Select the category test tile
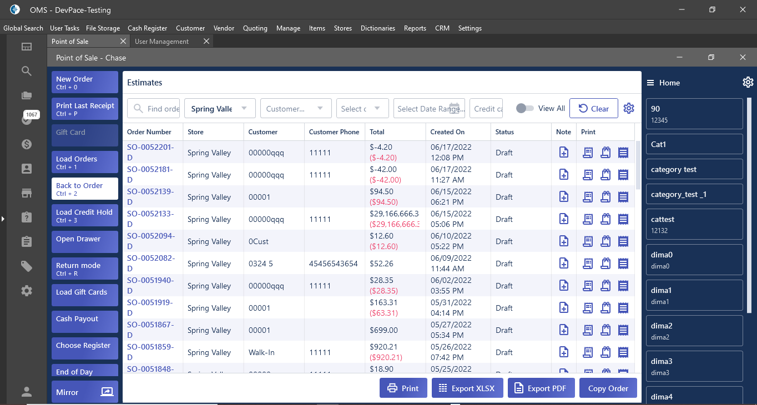This screenshot has width=757, height=405. [694, 170]
